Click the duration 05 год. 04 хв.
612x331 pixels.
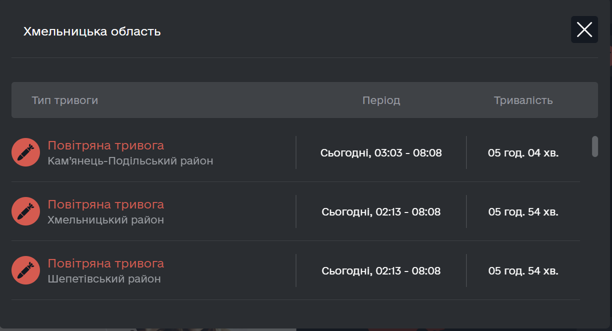tap(523, 153)
